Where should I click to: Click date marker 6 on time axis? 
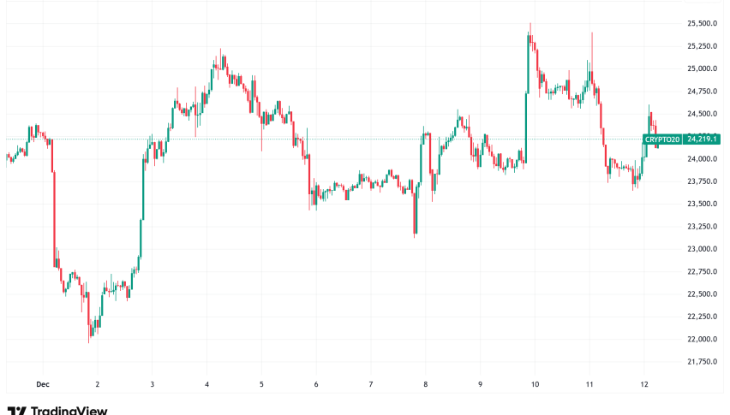pyautogui.click(x=316, y=385)
